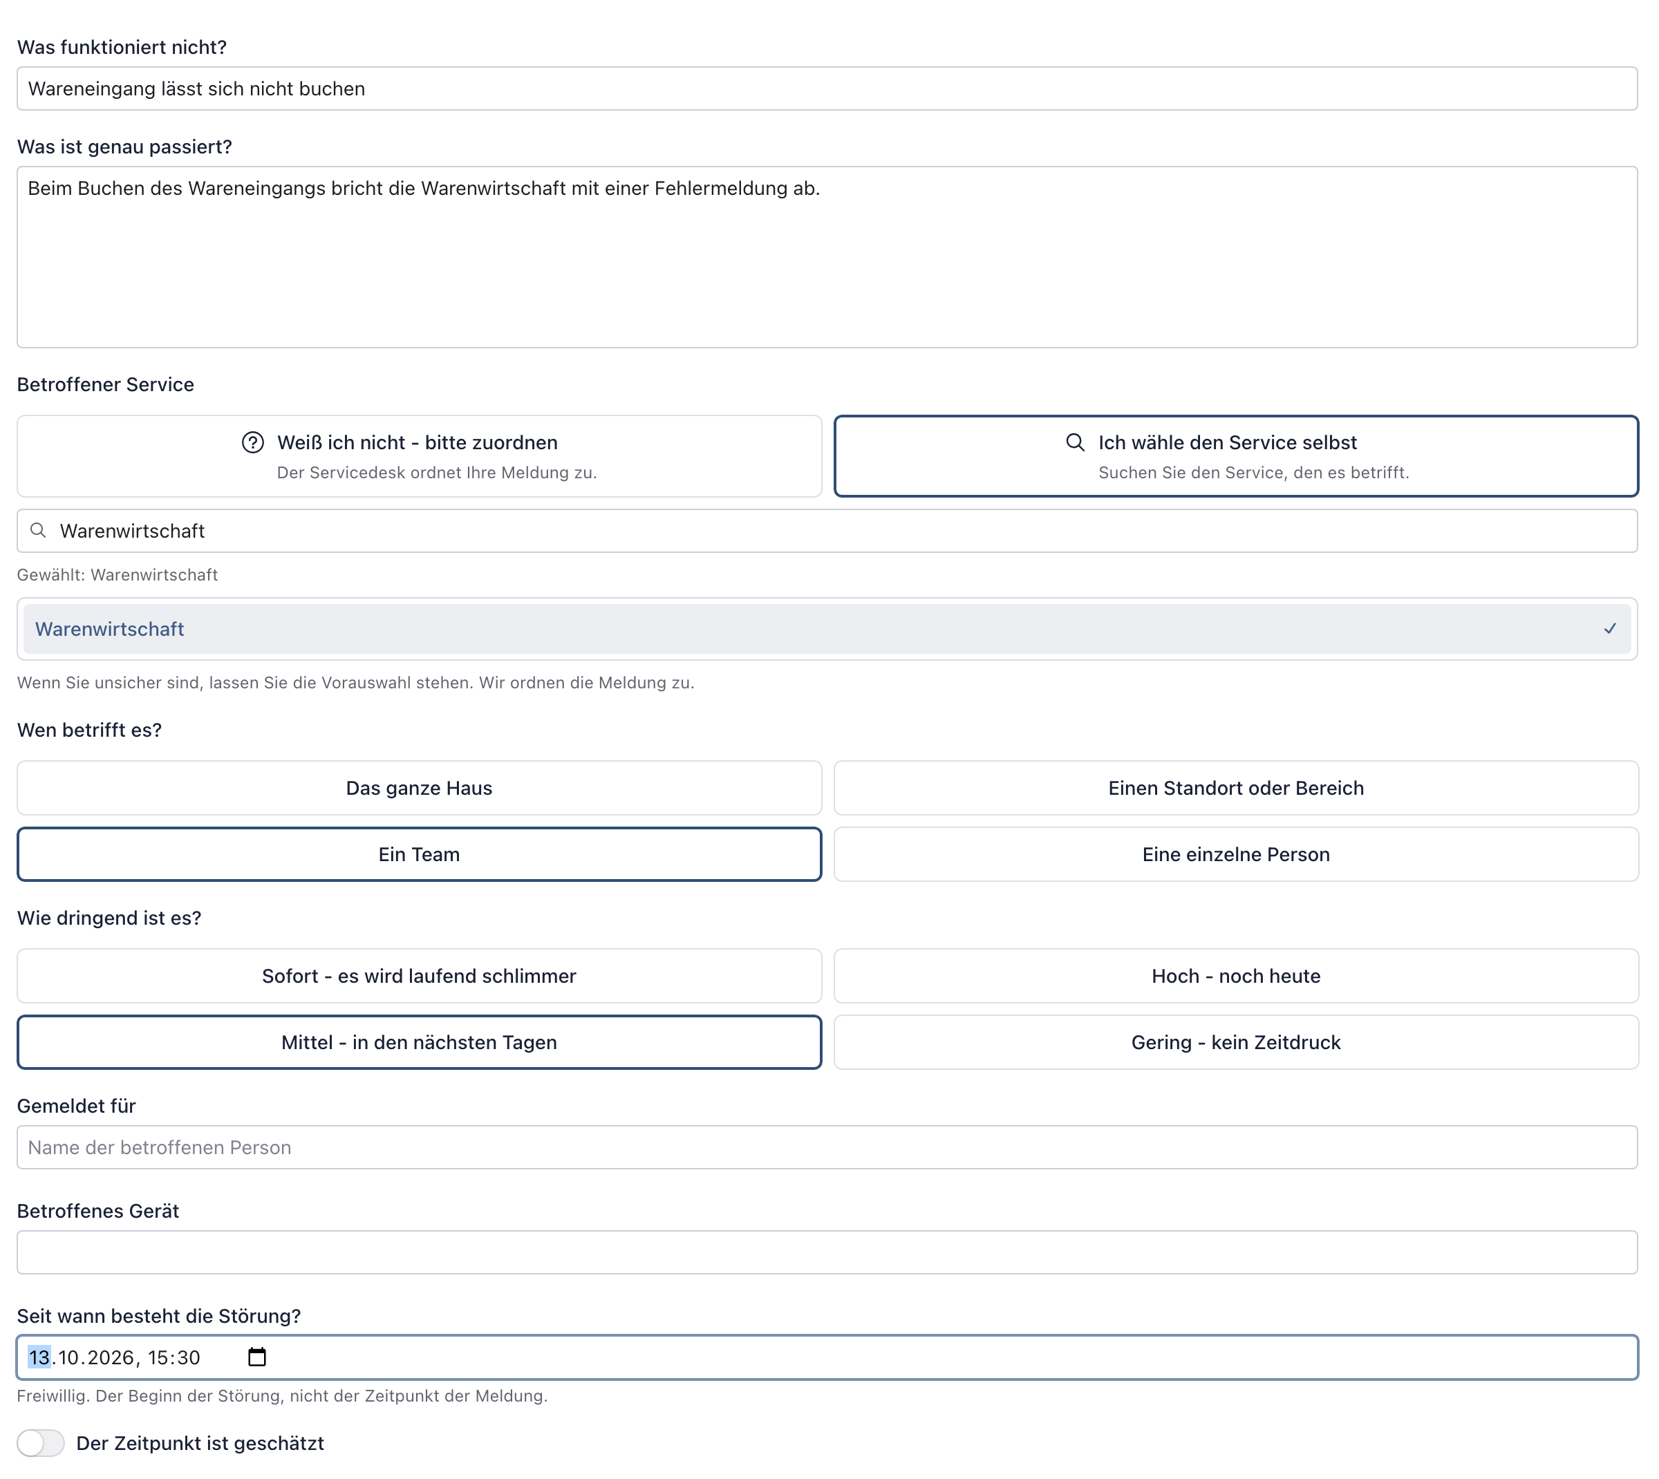Screen dimensions: 1659x1479
Task: Pick the Warenwirtschaft result in service list
Action: coord(827,629)
